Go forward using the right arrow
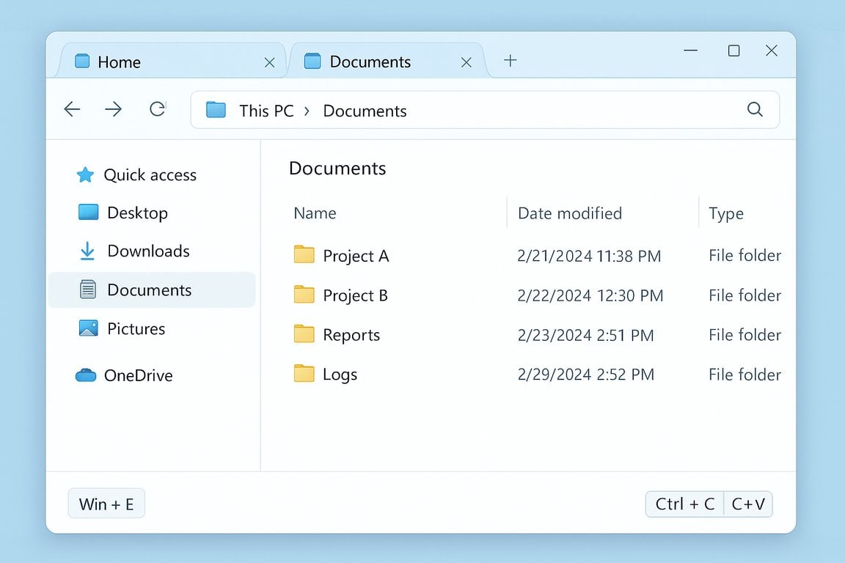The width and height of the screenshot is (845, 563). pyautogui.click(x=113, y=109)
